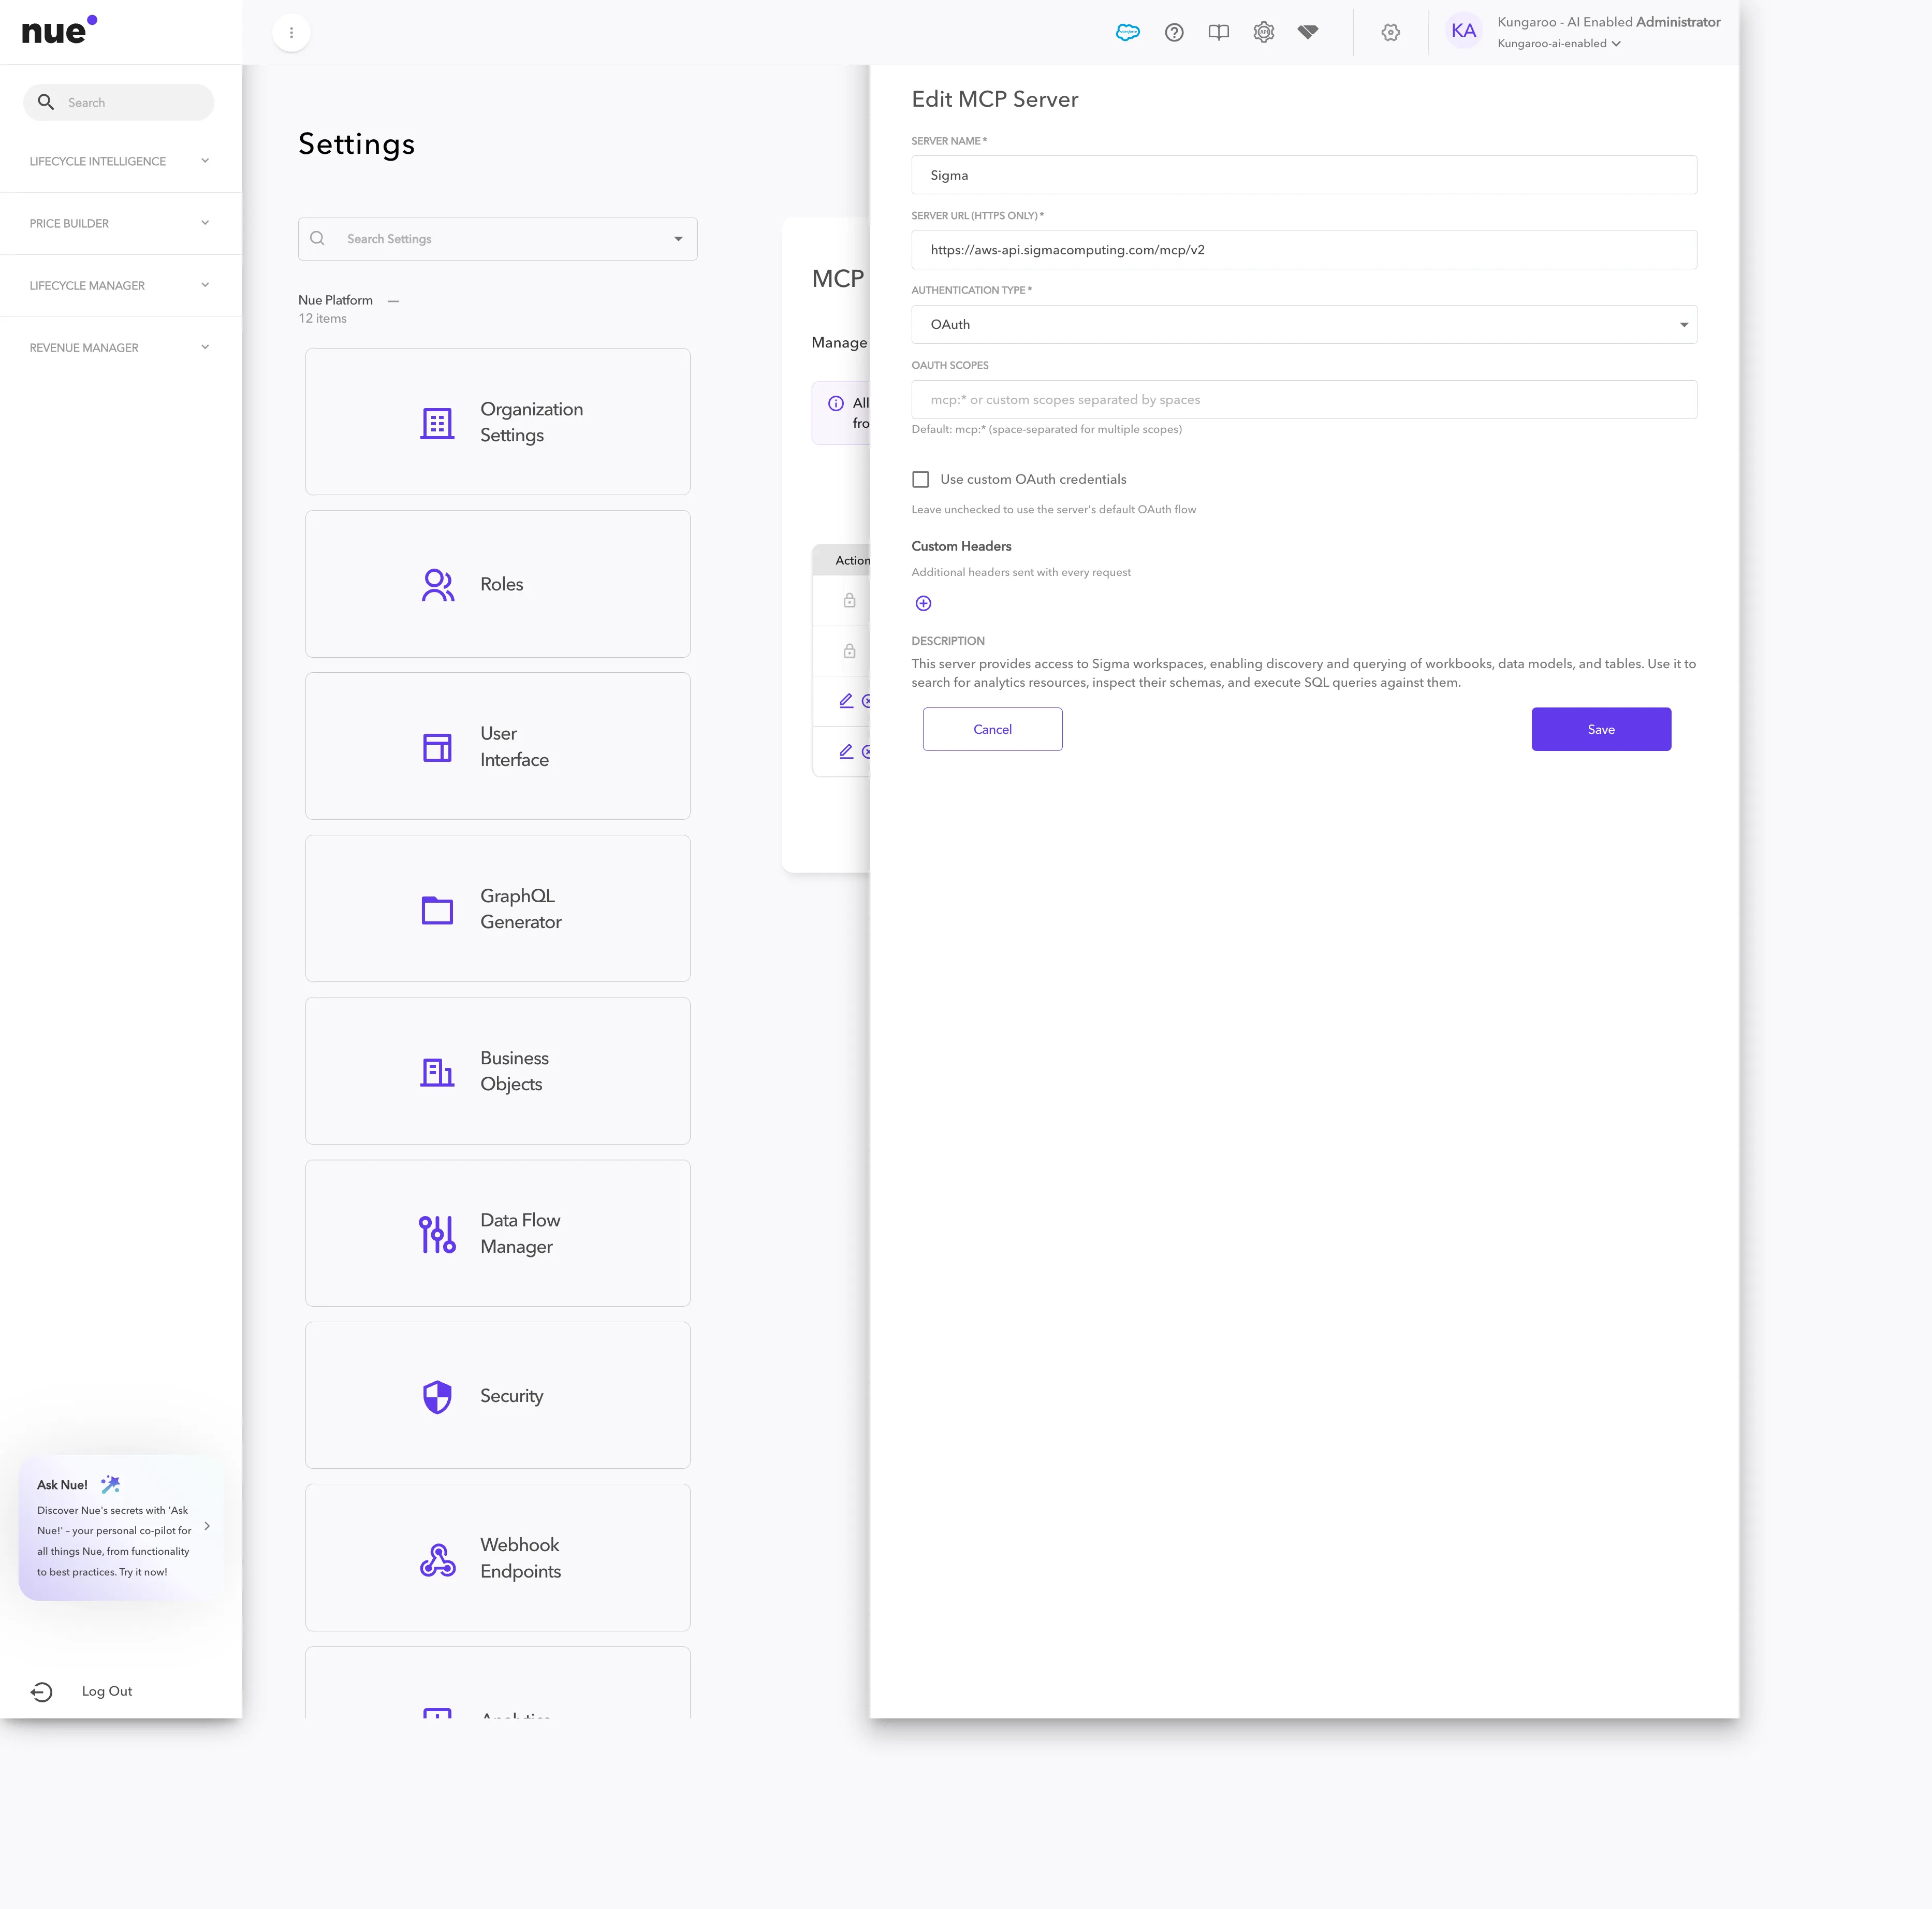Click the KA user avatar

click(1463, 31)
